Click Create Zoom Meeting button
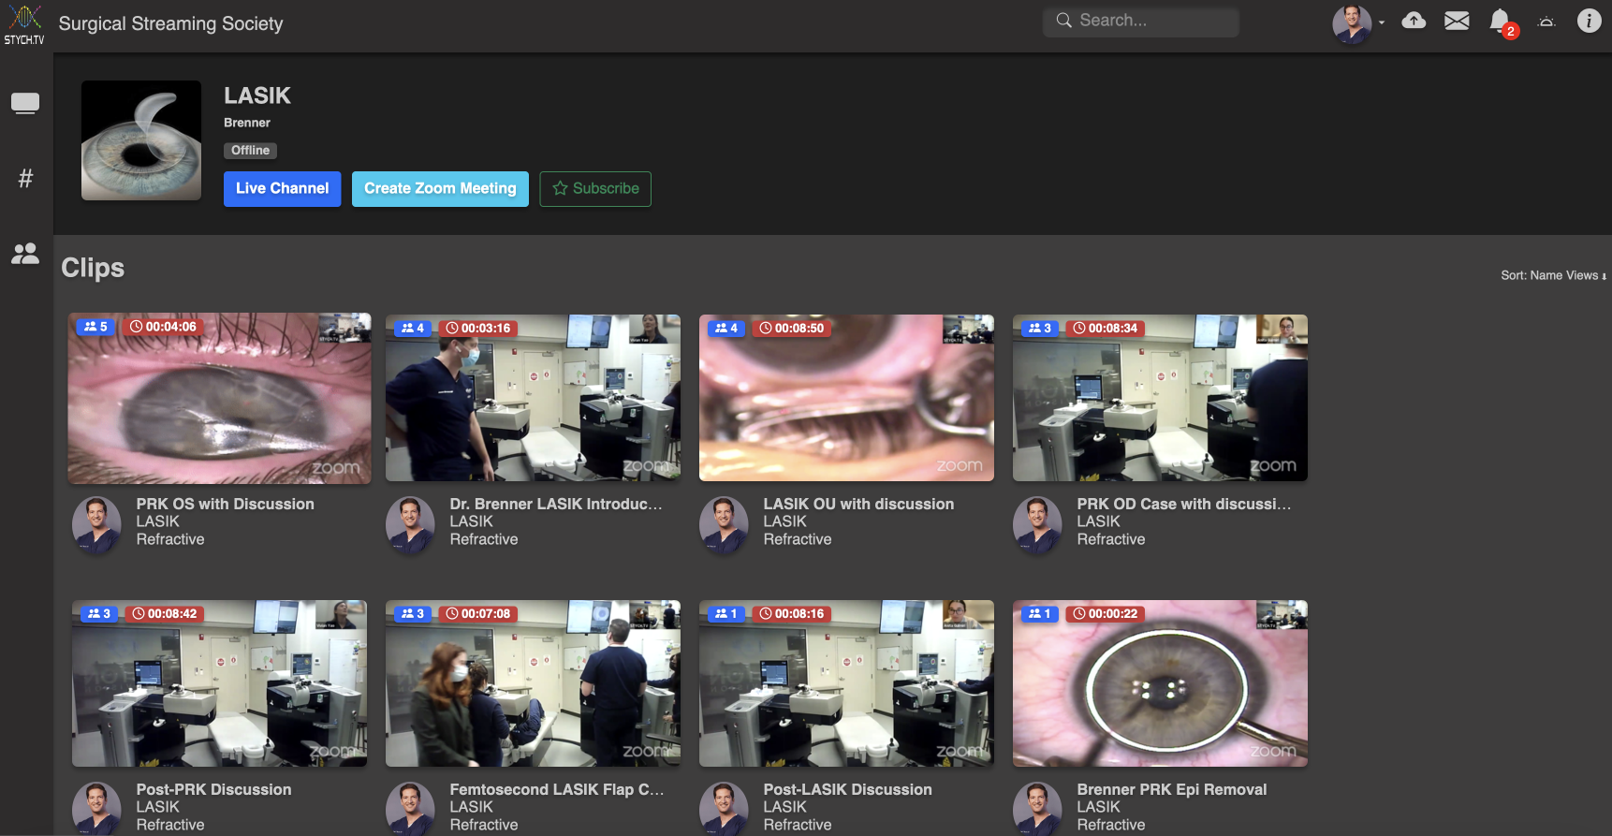The image size is (1612, 836). coord(440,188)
